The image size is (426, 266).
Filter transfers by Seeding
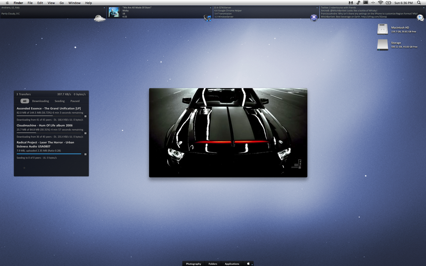pyautogui.click(x=60, y=101)
